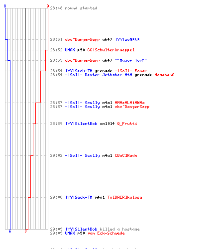Click the dark center line of graph
The image size is (224, 249).
[25, 119]
